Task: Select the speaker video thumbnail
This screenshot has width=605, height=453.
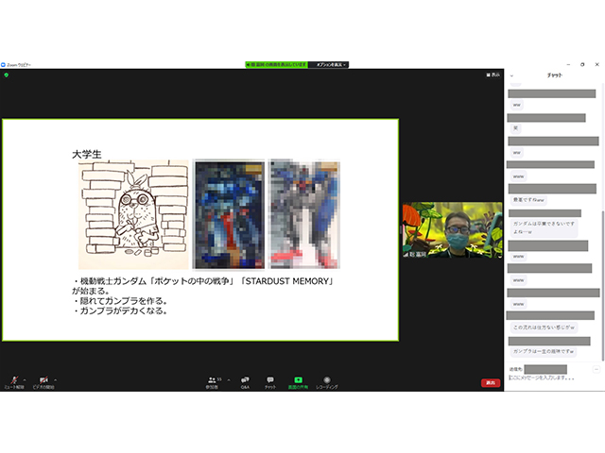Action: pos(452,230)
